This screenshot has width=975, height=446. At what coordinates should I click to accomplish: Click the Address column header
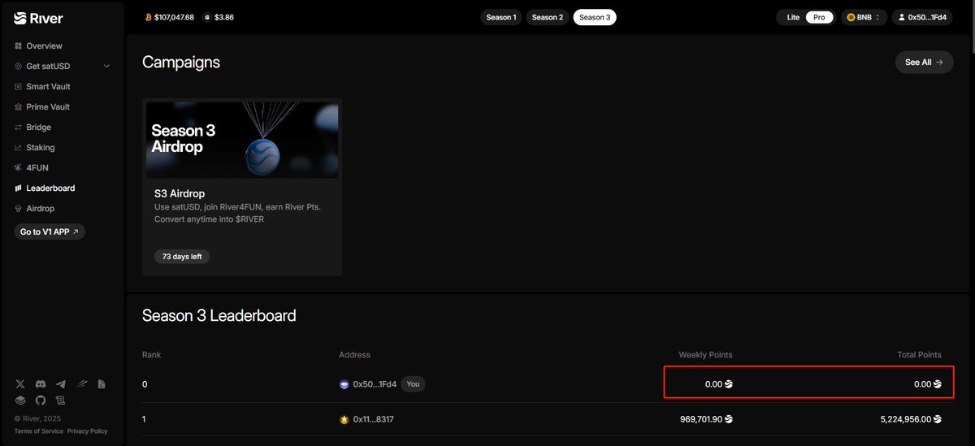[355, 355]
